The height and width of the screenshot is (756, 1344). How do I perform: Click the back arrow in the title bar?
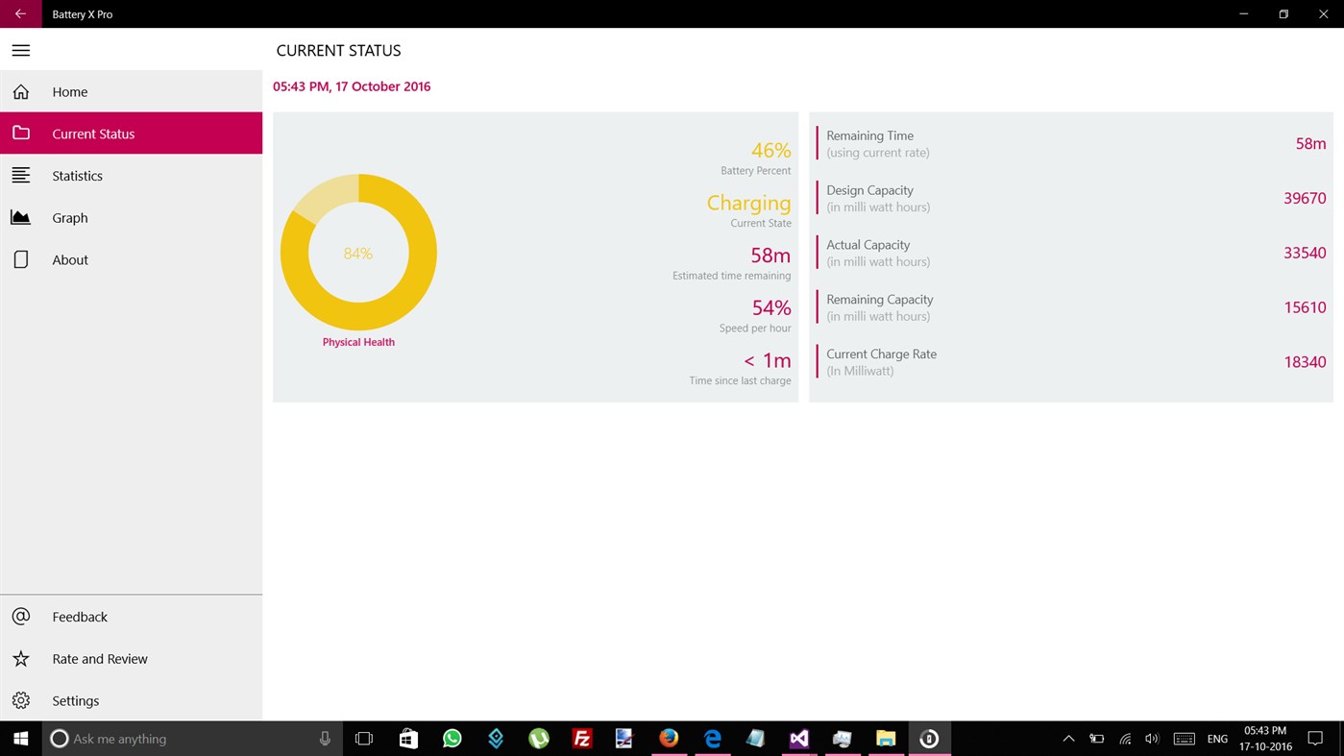pos(18,13)
